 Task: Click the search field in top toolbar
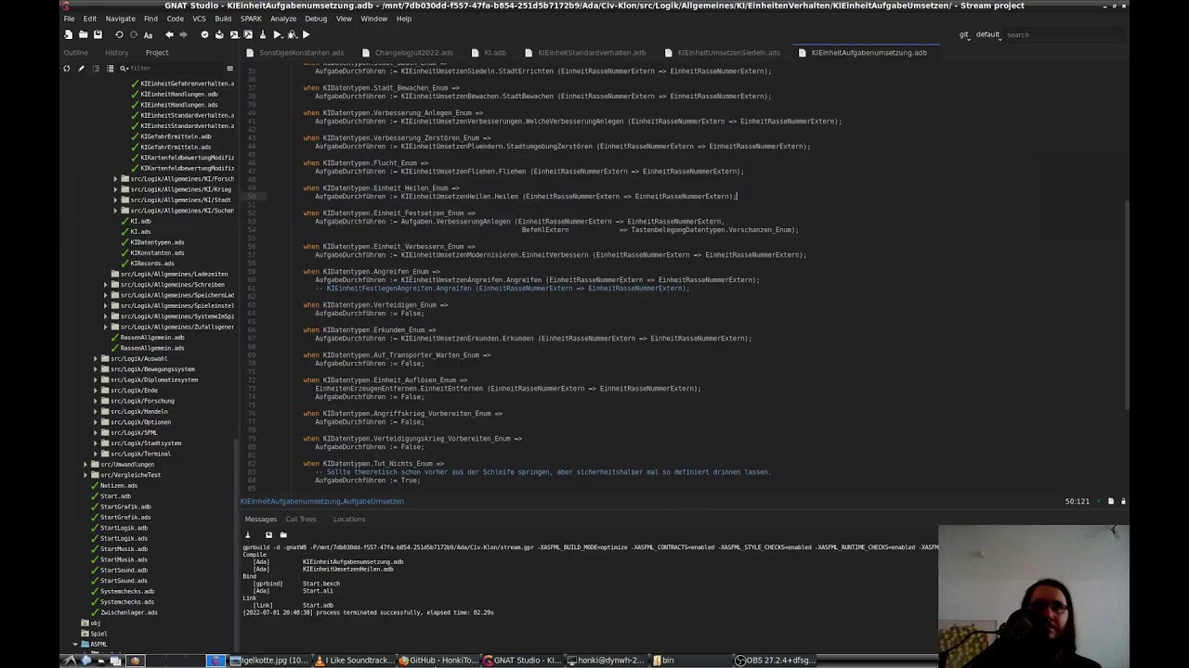pyautogui.click(x=1063, y=34)
